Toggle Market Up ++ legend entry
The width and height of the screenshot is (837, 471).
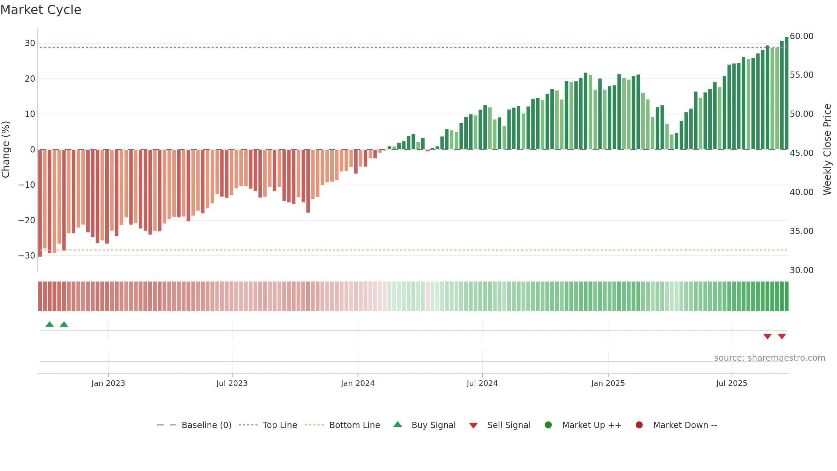click(x=583, y=425)
